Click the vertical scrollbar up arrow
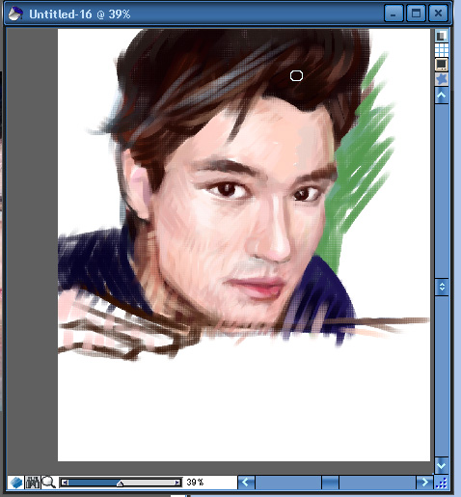461x497 pixels. coord(442,96)
